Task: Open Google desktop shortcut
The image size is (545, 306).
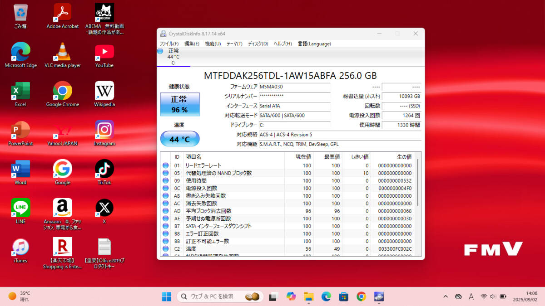Action: 63,172
